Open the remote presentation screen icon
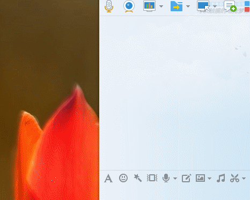 [149, 6]
